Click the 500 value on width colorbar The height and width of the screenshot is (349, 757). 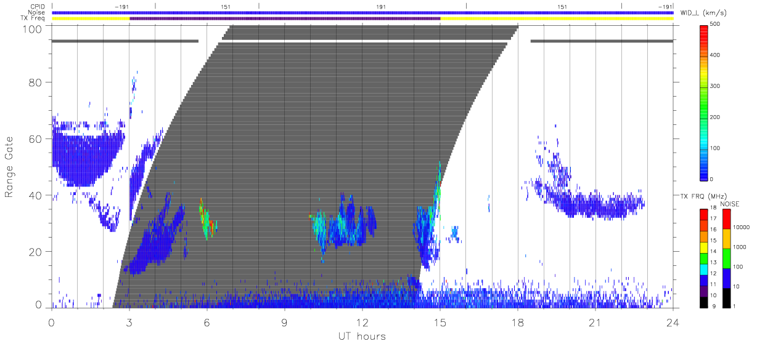[x=715, y=25]
